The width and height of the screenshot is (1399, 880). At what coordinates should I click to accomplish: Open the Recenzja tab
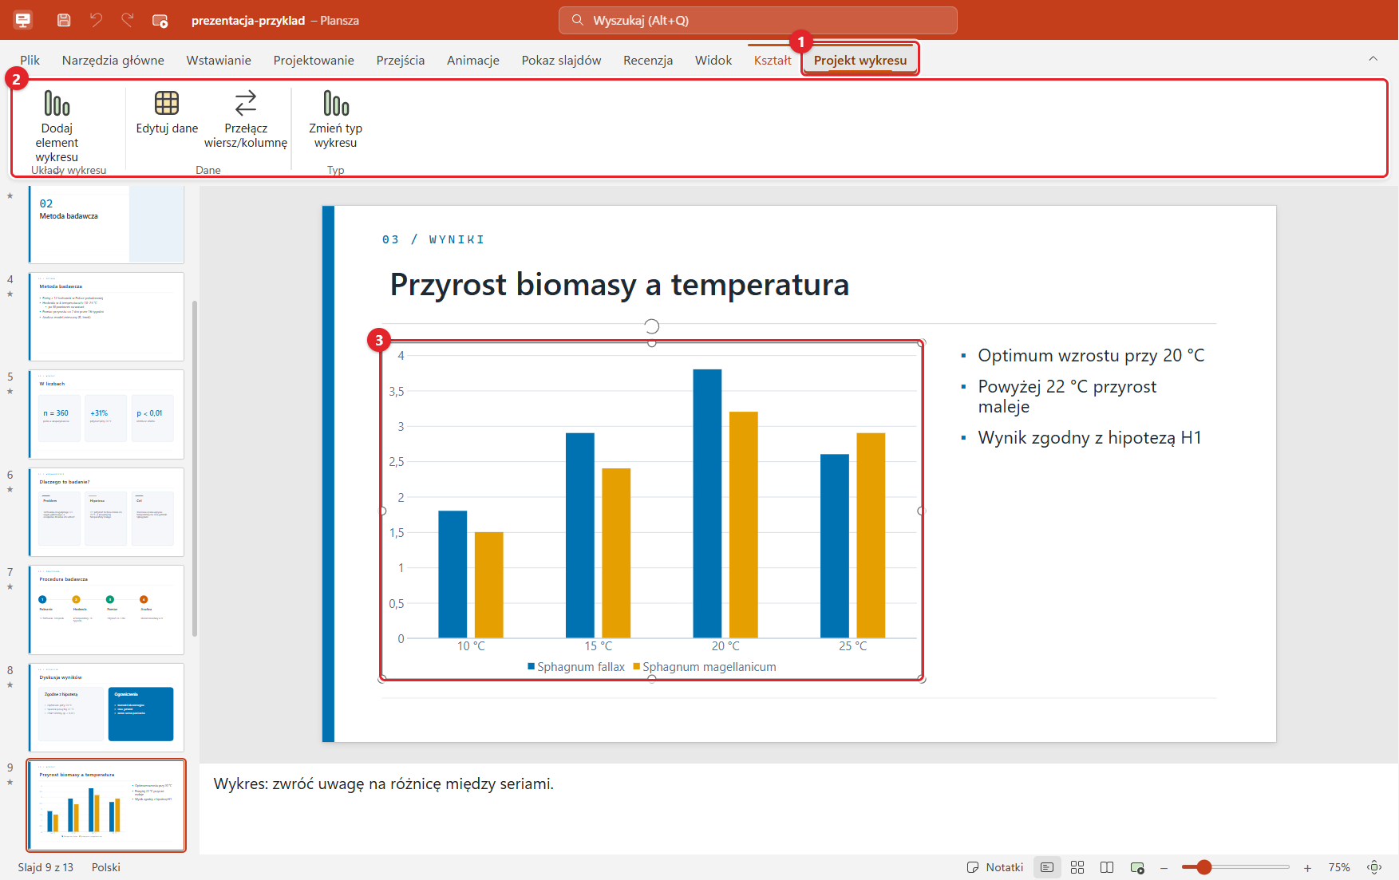[648, 60]
